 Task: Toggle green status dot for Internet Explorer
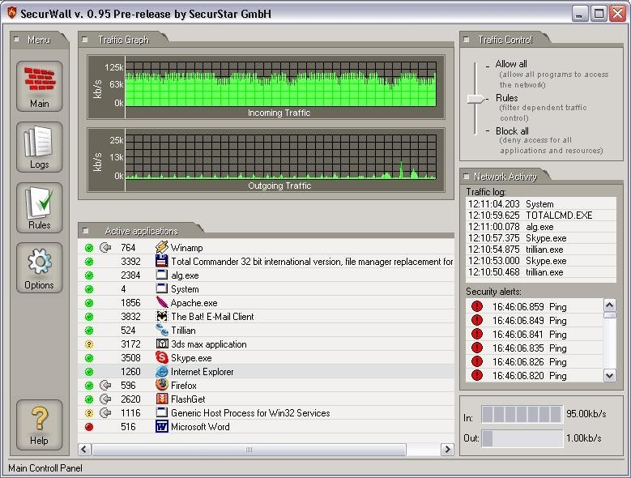[x=89, y=372]
